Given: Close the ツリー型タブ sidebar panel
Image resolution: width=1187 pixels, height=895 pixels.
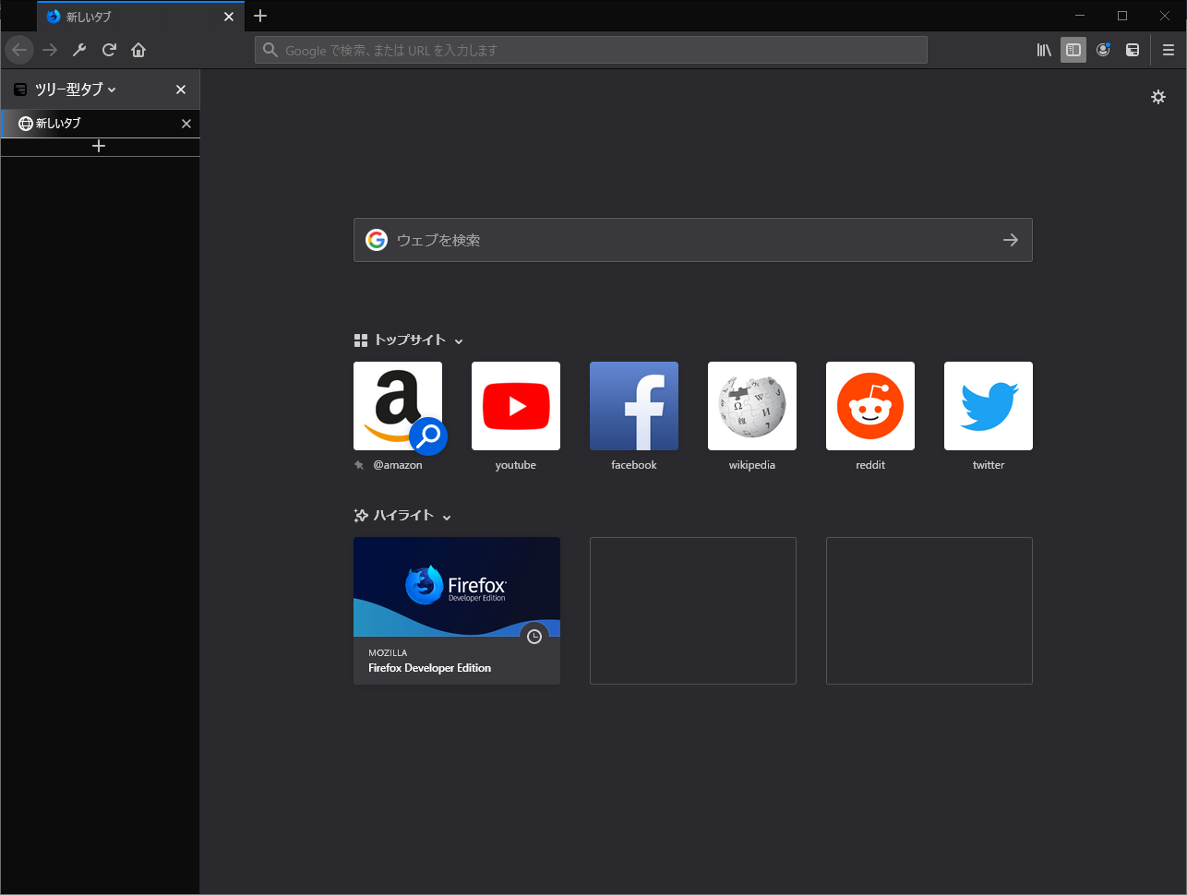Looking at the screenshot, I should (181, 89).
